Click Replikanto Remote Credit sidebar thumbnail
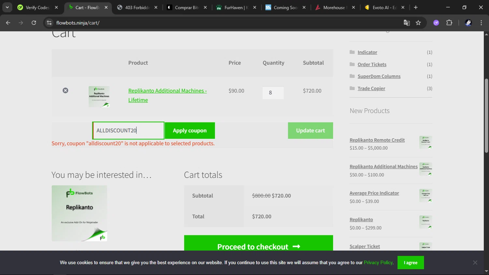 pyautogui.click(x=426, y=142)
